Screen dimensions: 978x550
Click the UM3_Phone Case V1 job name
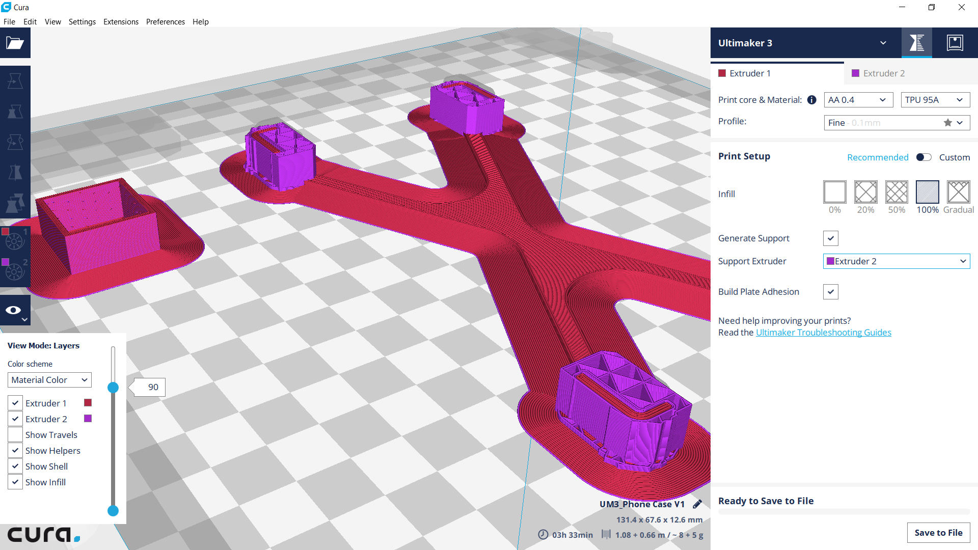pyautogui.click(x=642, y=504)
